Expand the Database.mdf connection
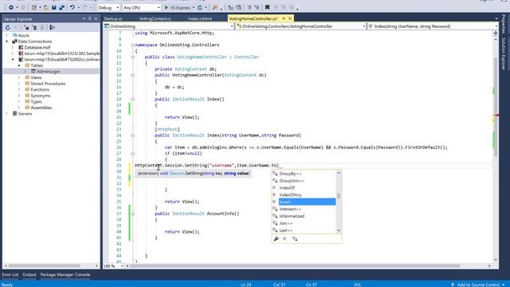Viewport: 510px width, 287px height. pyautogui.click(x=13, y=48)
